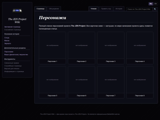The height and width of the screenshot is (120, 160).
Task: Open the Персонаж 2 card label
Action: tap(81, 61)
